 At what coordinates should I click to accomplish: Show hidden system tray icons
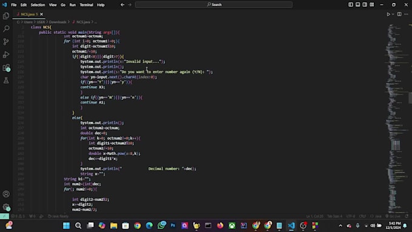(341, 225)
